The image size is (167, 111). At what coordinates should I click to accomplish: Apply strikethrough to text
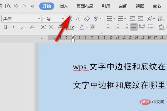pyautogui.click(x=32, y=27)
